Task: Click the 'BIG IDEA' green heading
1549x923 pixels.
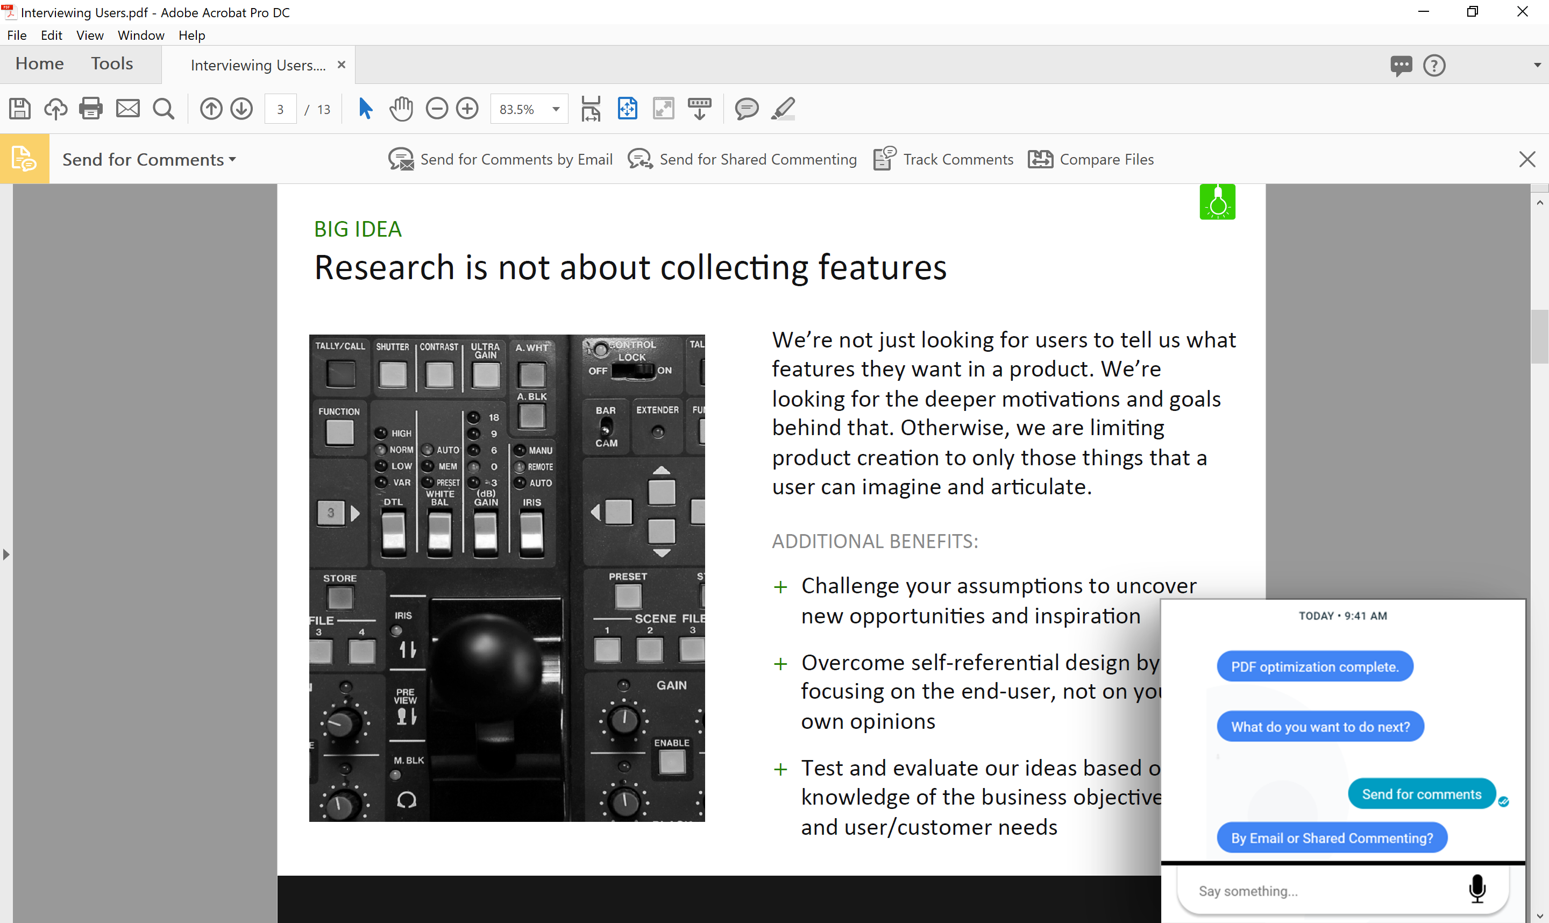Action: tap(358, 229)
